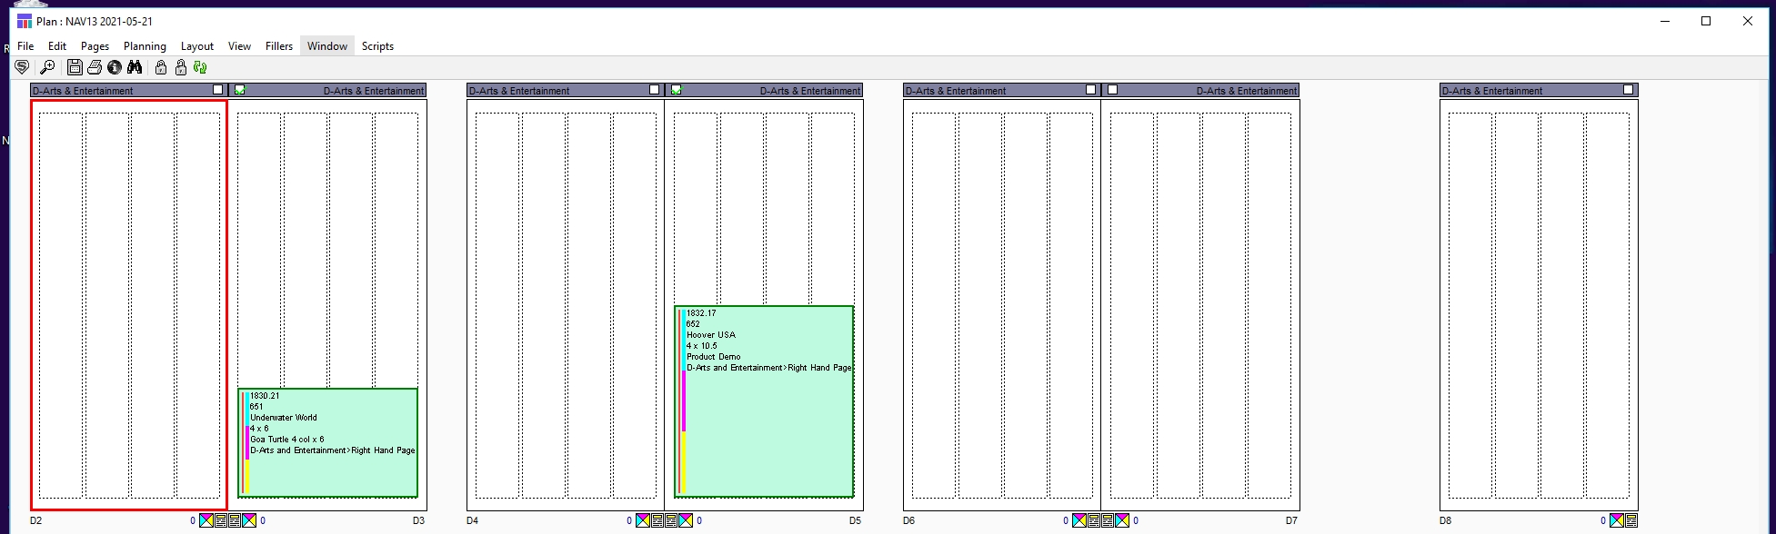Click the open padlock unlock icon
This screenshot has height=534, width=1776.
181,67
